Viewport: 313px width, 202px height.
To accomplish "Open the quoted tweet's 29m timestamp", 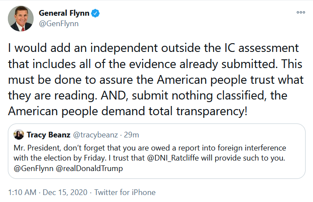I will 131,135.
